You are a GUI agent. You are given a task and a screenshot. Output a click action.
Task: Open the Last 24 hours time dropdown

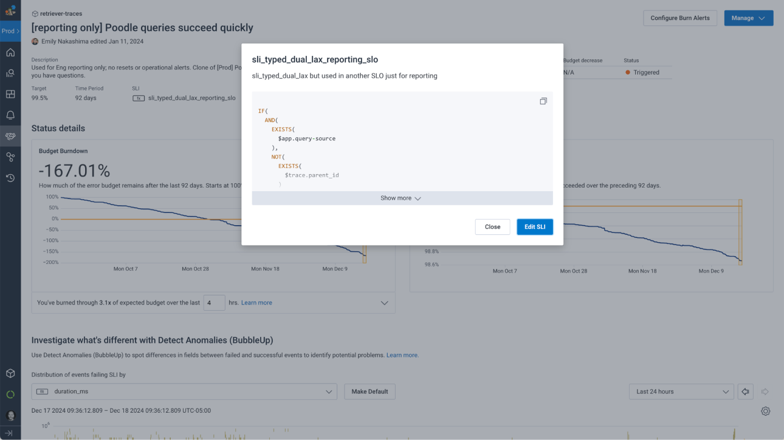[x=681, y=391]
